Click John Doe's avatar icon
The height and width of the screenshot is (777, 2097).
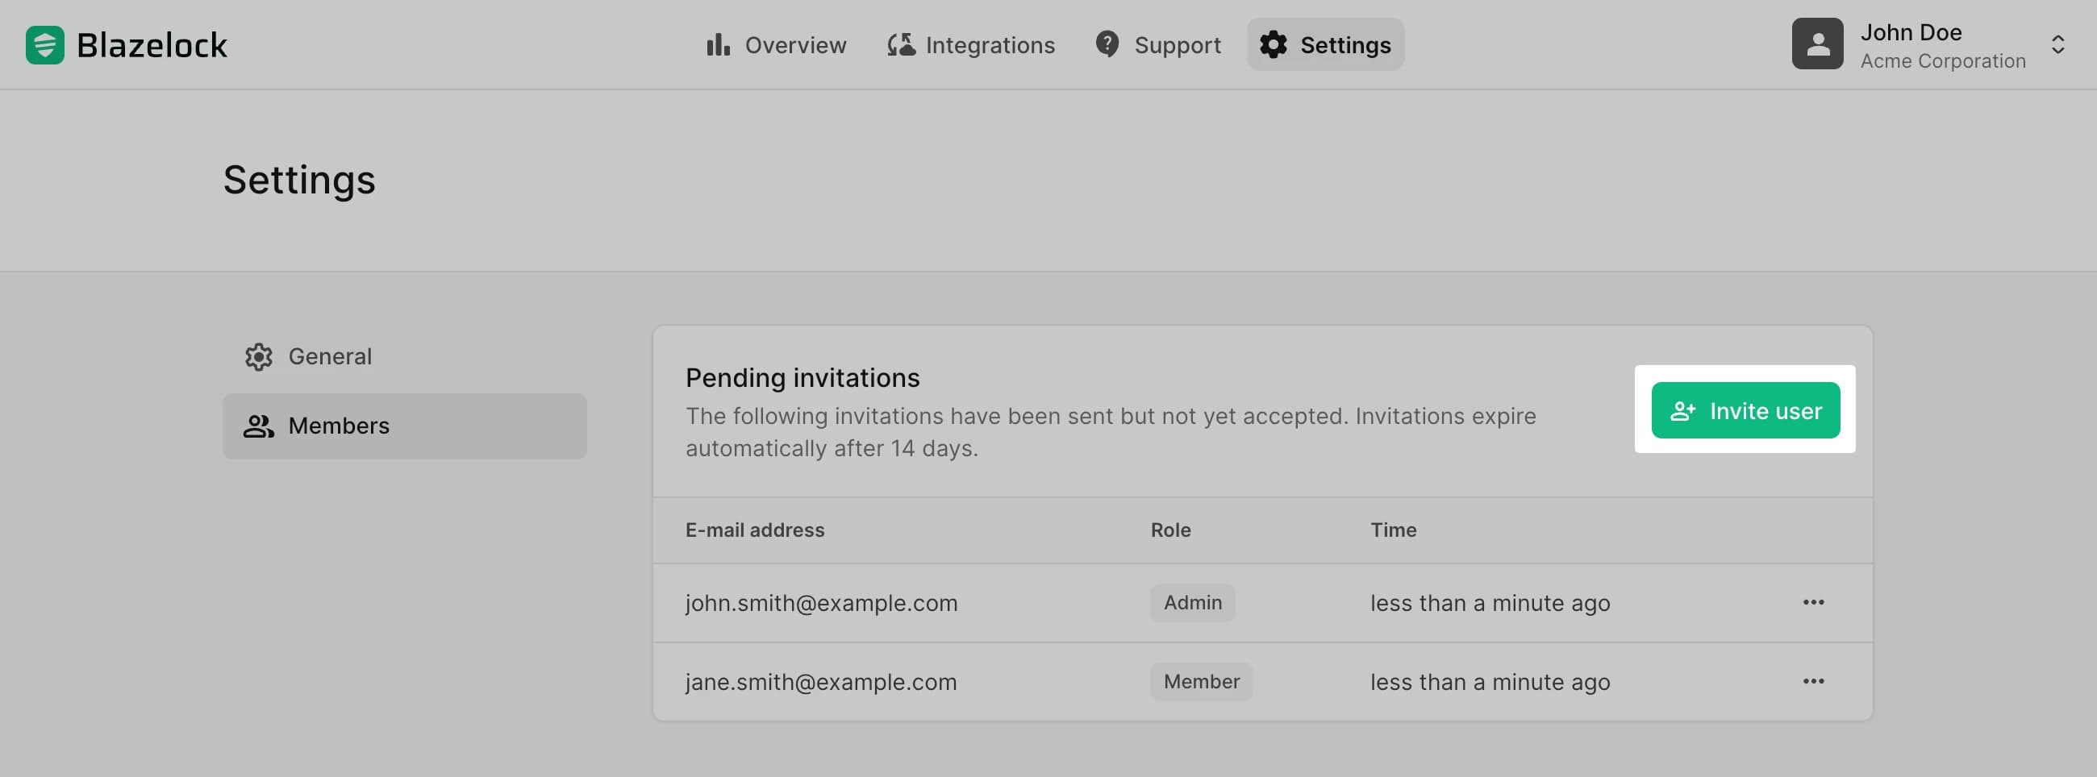coord(1816,44)
